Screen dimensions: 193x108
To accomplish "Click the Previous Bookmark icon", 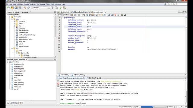I will click(x=99, y=15).
